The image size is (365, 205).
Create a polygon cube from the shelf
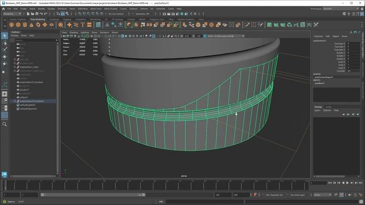(x=18, y=24)
